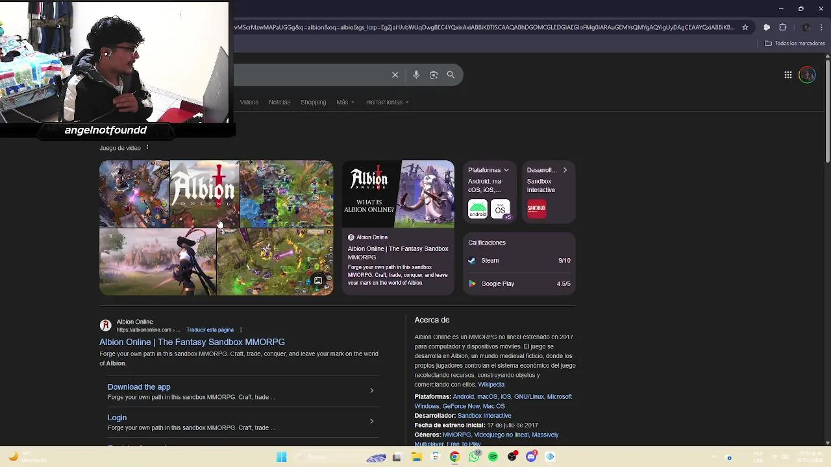Open File Explorer from the taskbar

(x=417, y=457)
